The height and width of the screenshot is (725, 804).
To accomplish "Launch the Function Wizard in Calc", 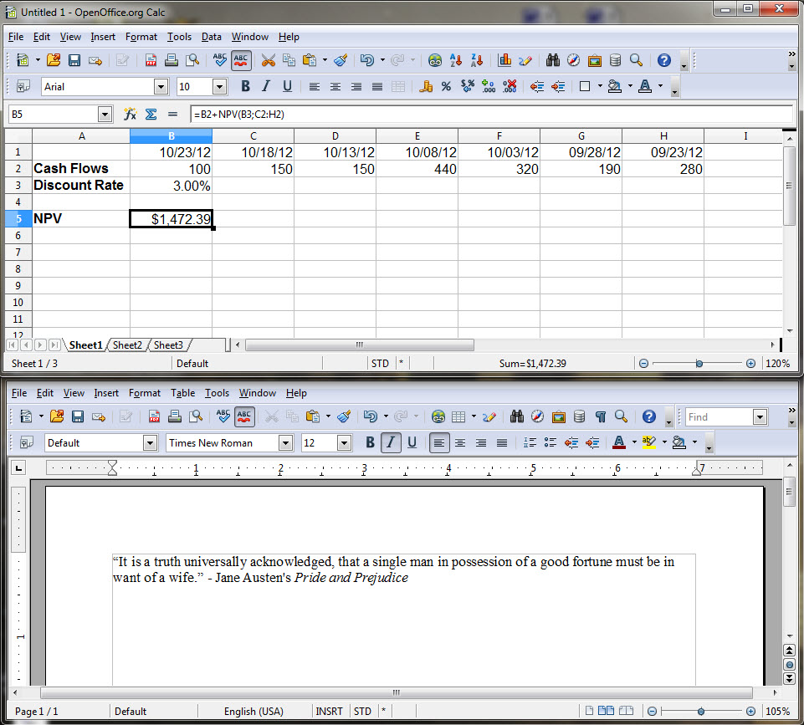I will tap(131, 114).
